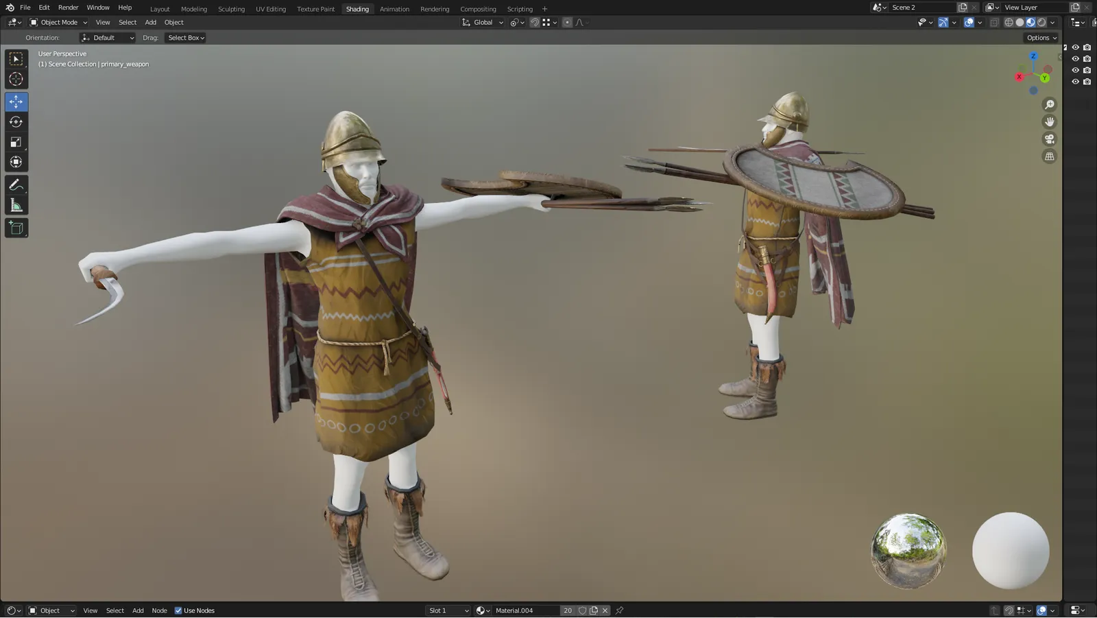Open Global transform orientation dropdown
Image resolution: width=1097 pixels, height=618 pixels.
pos(483,23)
